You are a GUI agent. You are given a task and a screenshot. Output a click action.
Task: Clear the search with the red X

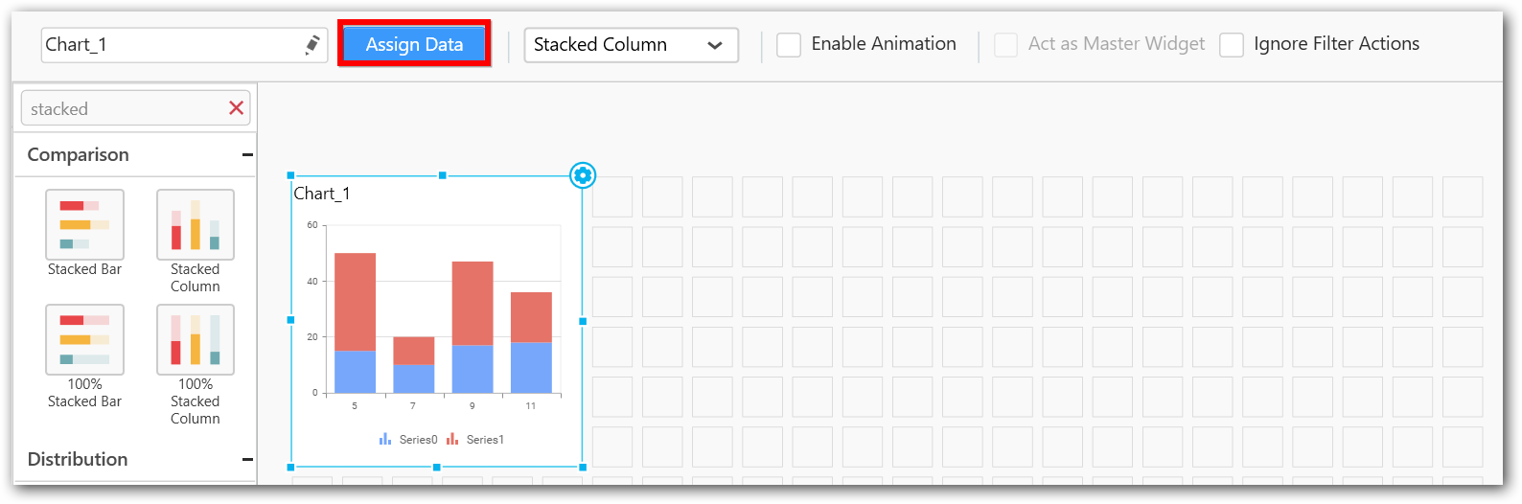(237, 108)
